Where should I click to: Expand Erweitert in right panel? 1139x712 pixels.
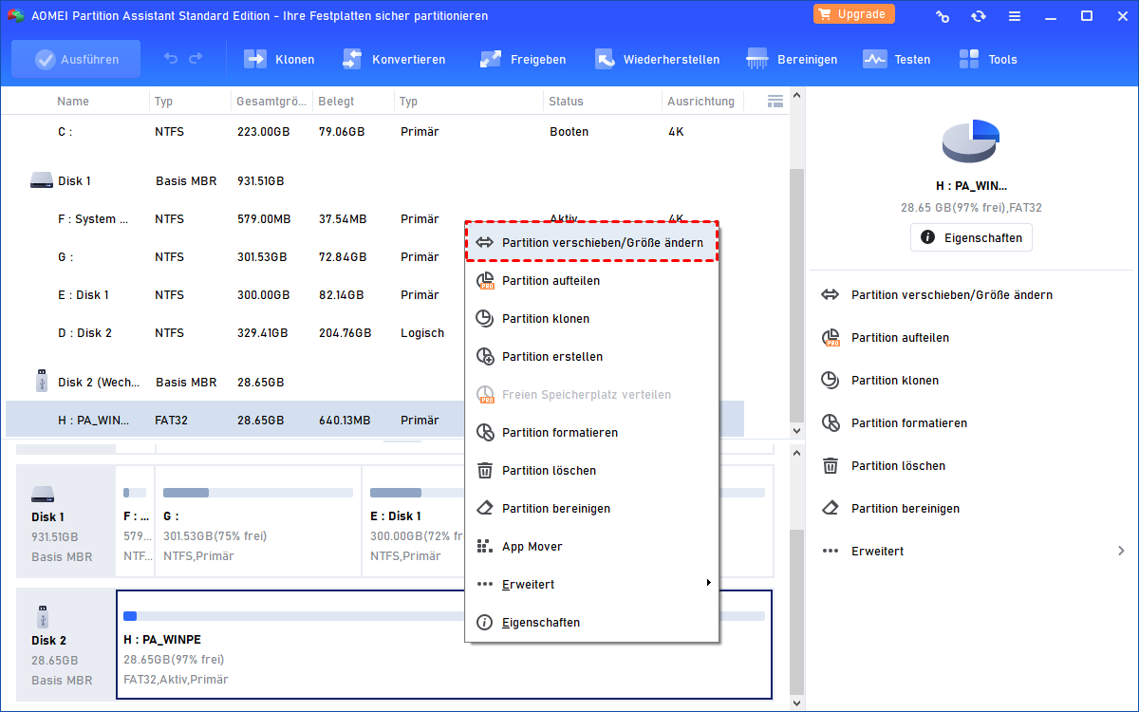[971, 552]
